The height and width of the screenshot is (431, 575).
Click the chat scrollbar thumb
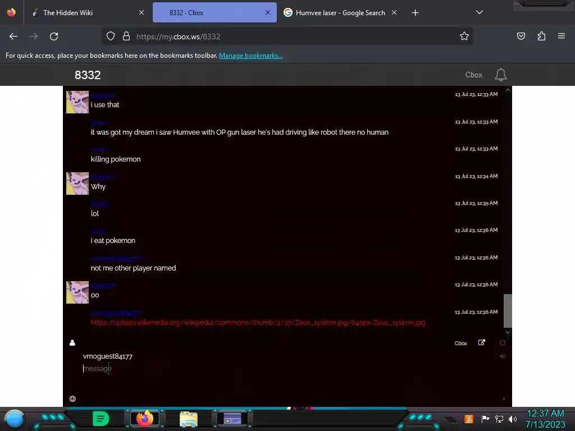508,310
